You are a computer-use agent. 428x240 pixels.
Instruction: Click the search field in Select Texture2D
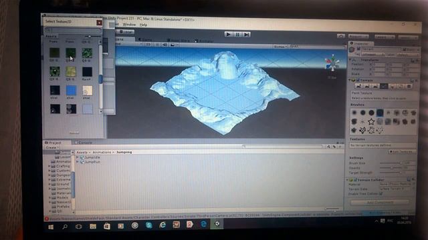[x=73, y=29]
